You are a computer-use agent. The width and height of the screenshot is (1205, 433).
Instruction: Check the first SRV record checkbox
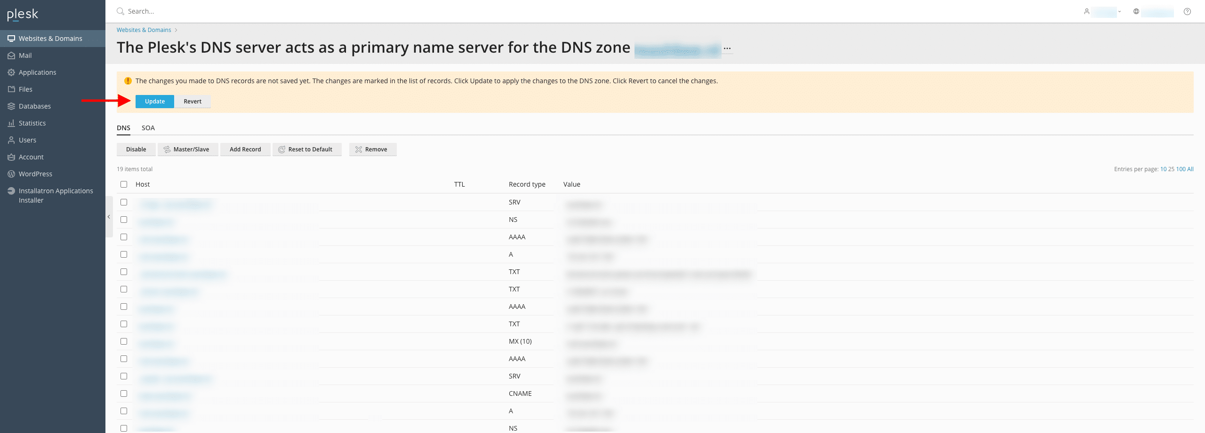click(124, 202)
